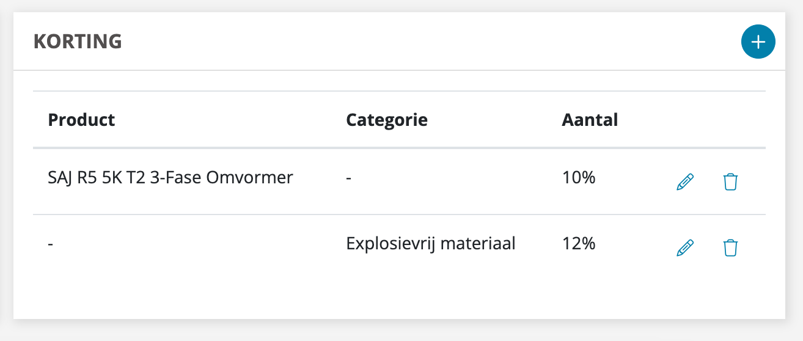Add a new korting with plus button
The image size is (803, 341).
(758, 42)
